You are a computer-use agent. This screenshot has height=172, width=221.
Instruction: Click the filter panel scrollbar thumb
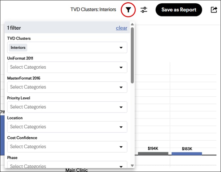[x=132, y=54]
